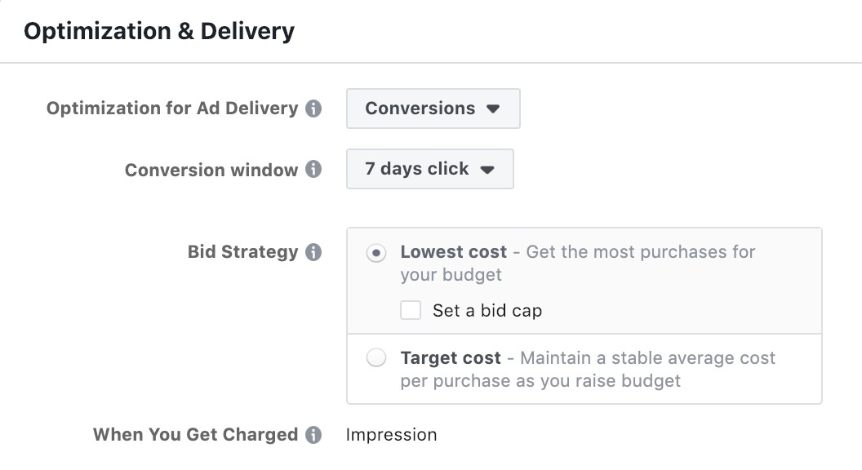
Task: Click the Optimization & Delivery section heading
Action: 159,31
